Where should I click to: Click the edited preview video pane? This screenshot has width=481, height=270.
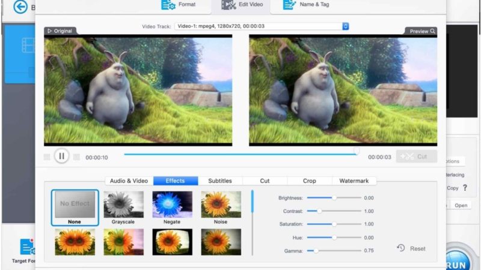343,90
